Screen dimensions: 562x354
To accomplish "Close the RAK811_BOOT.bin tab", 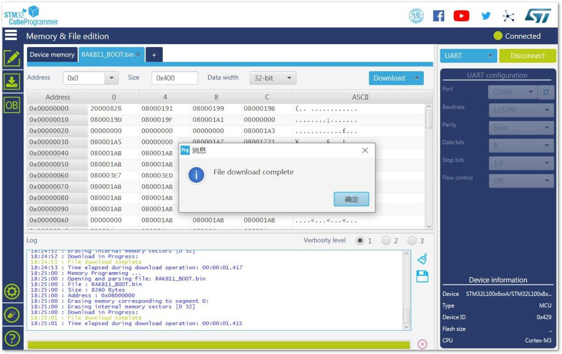I will click(139, 54).
